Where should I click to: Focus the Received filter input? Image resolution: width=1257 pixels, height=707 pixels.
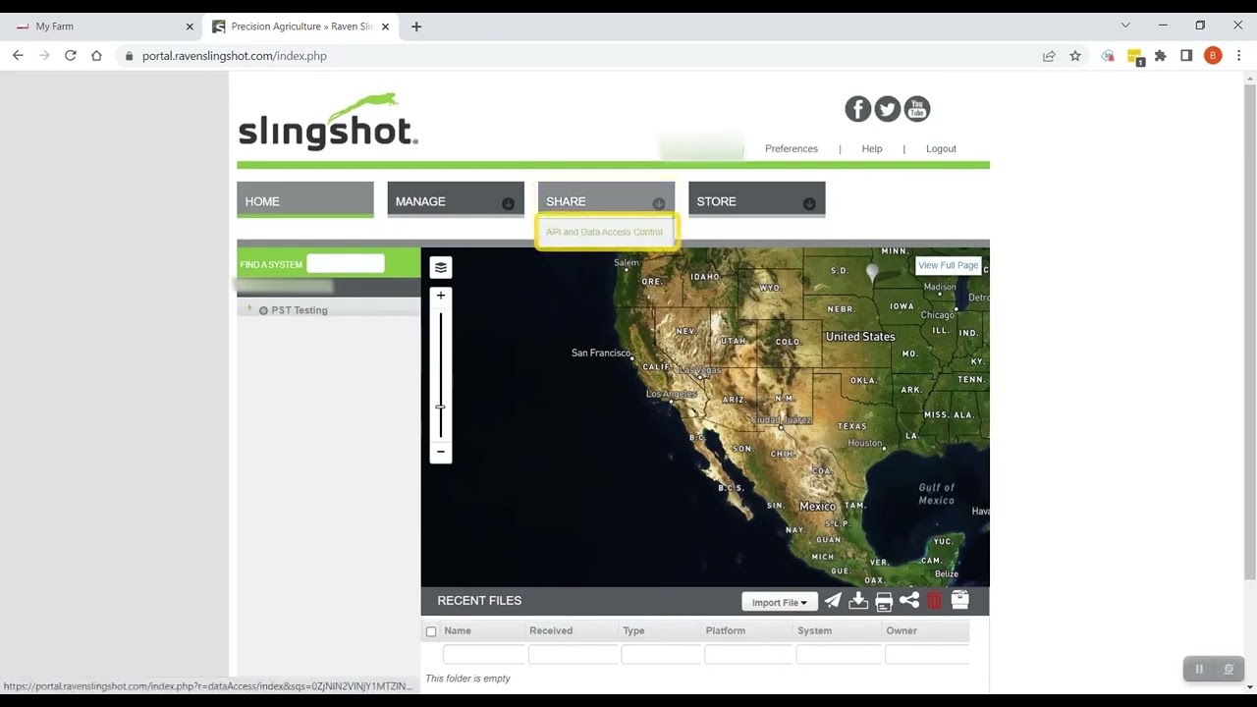[x=574, y=654]
